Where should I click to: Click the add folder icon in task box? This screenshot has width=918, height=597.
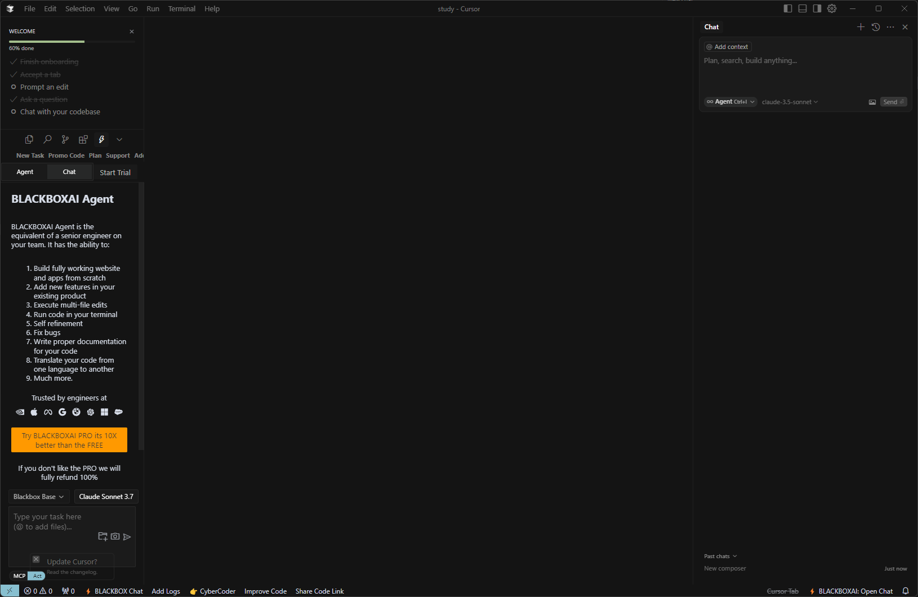pos(103,537)
